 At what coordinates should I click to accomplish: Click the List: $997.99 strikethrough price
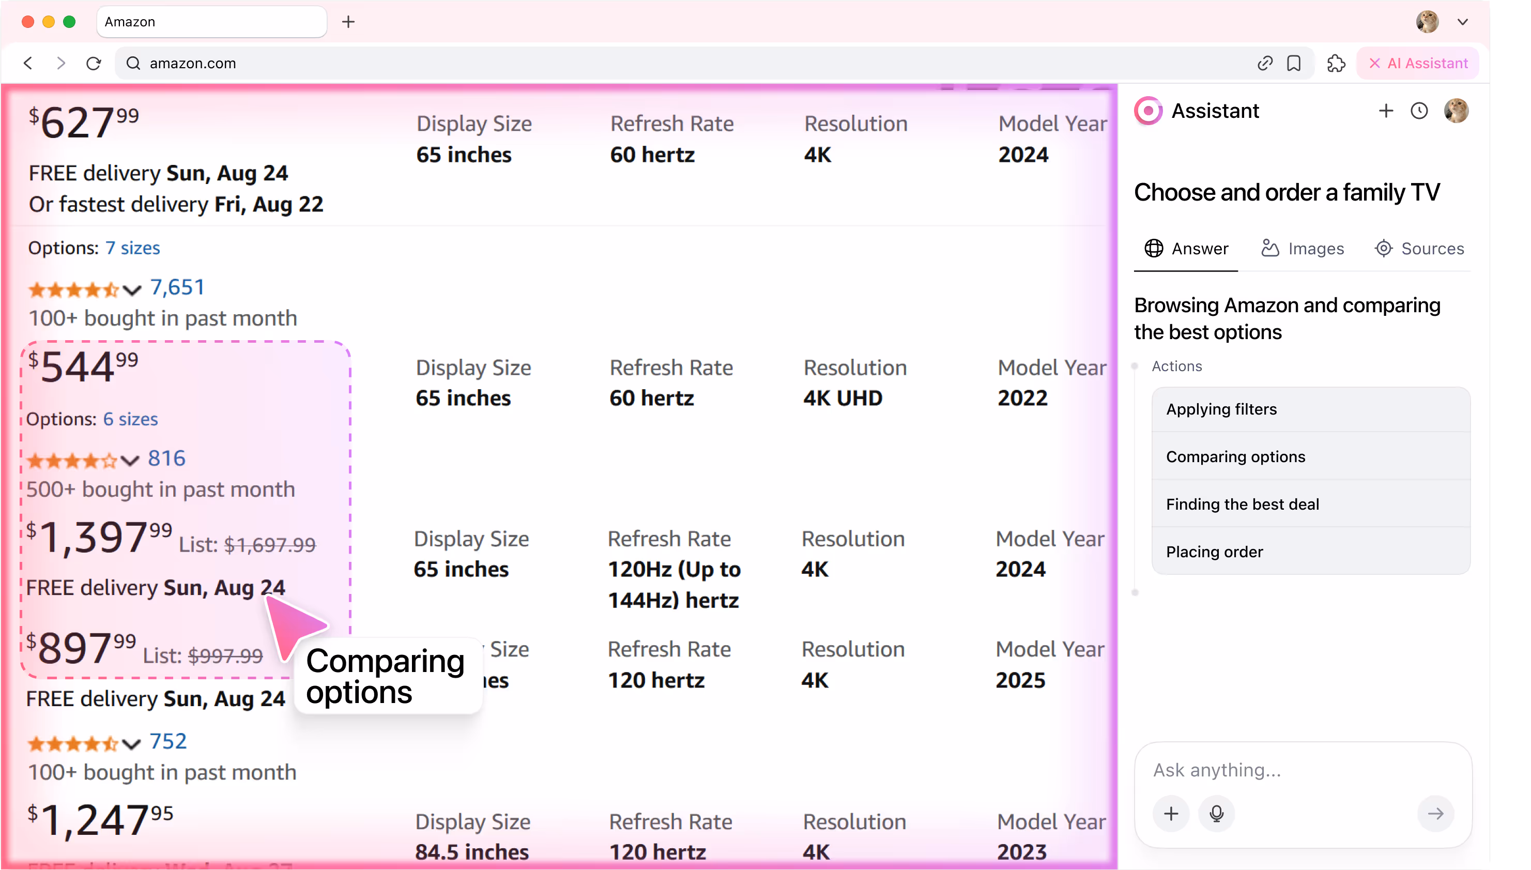[x=203, y=655]
